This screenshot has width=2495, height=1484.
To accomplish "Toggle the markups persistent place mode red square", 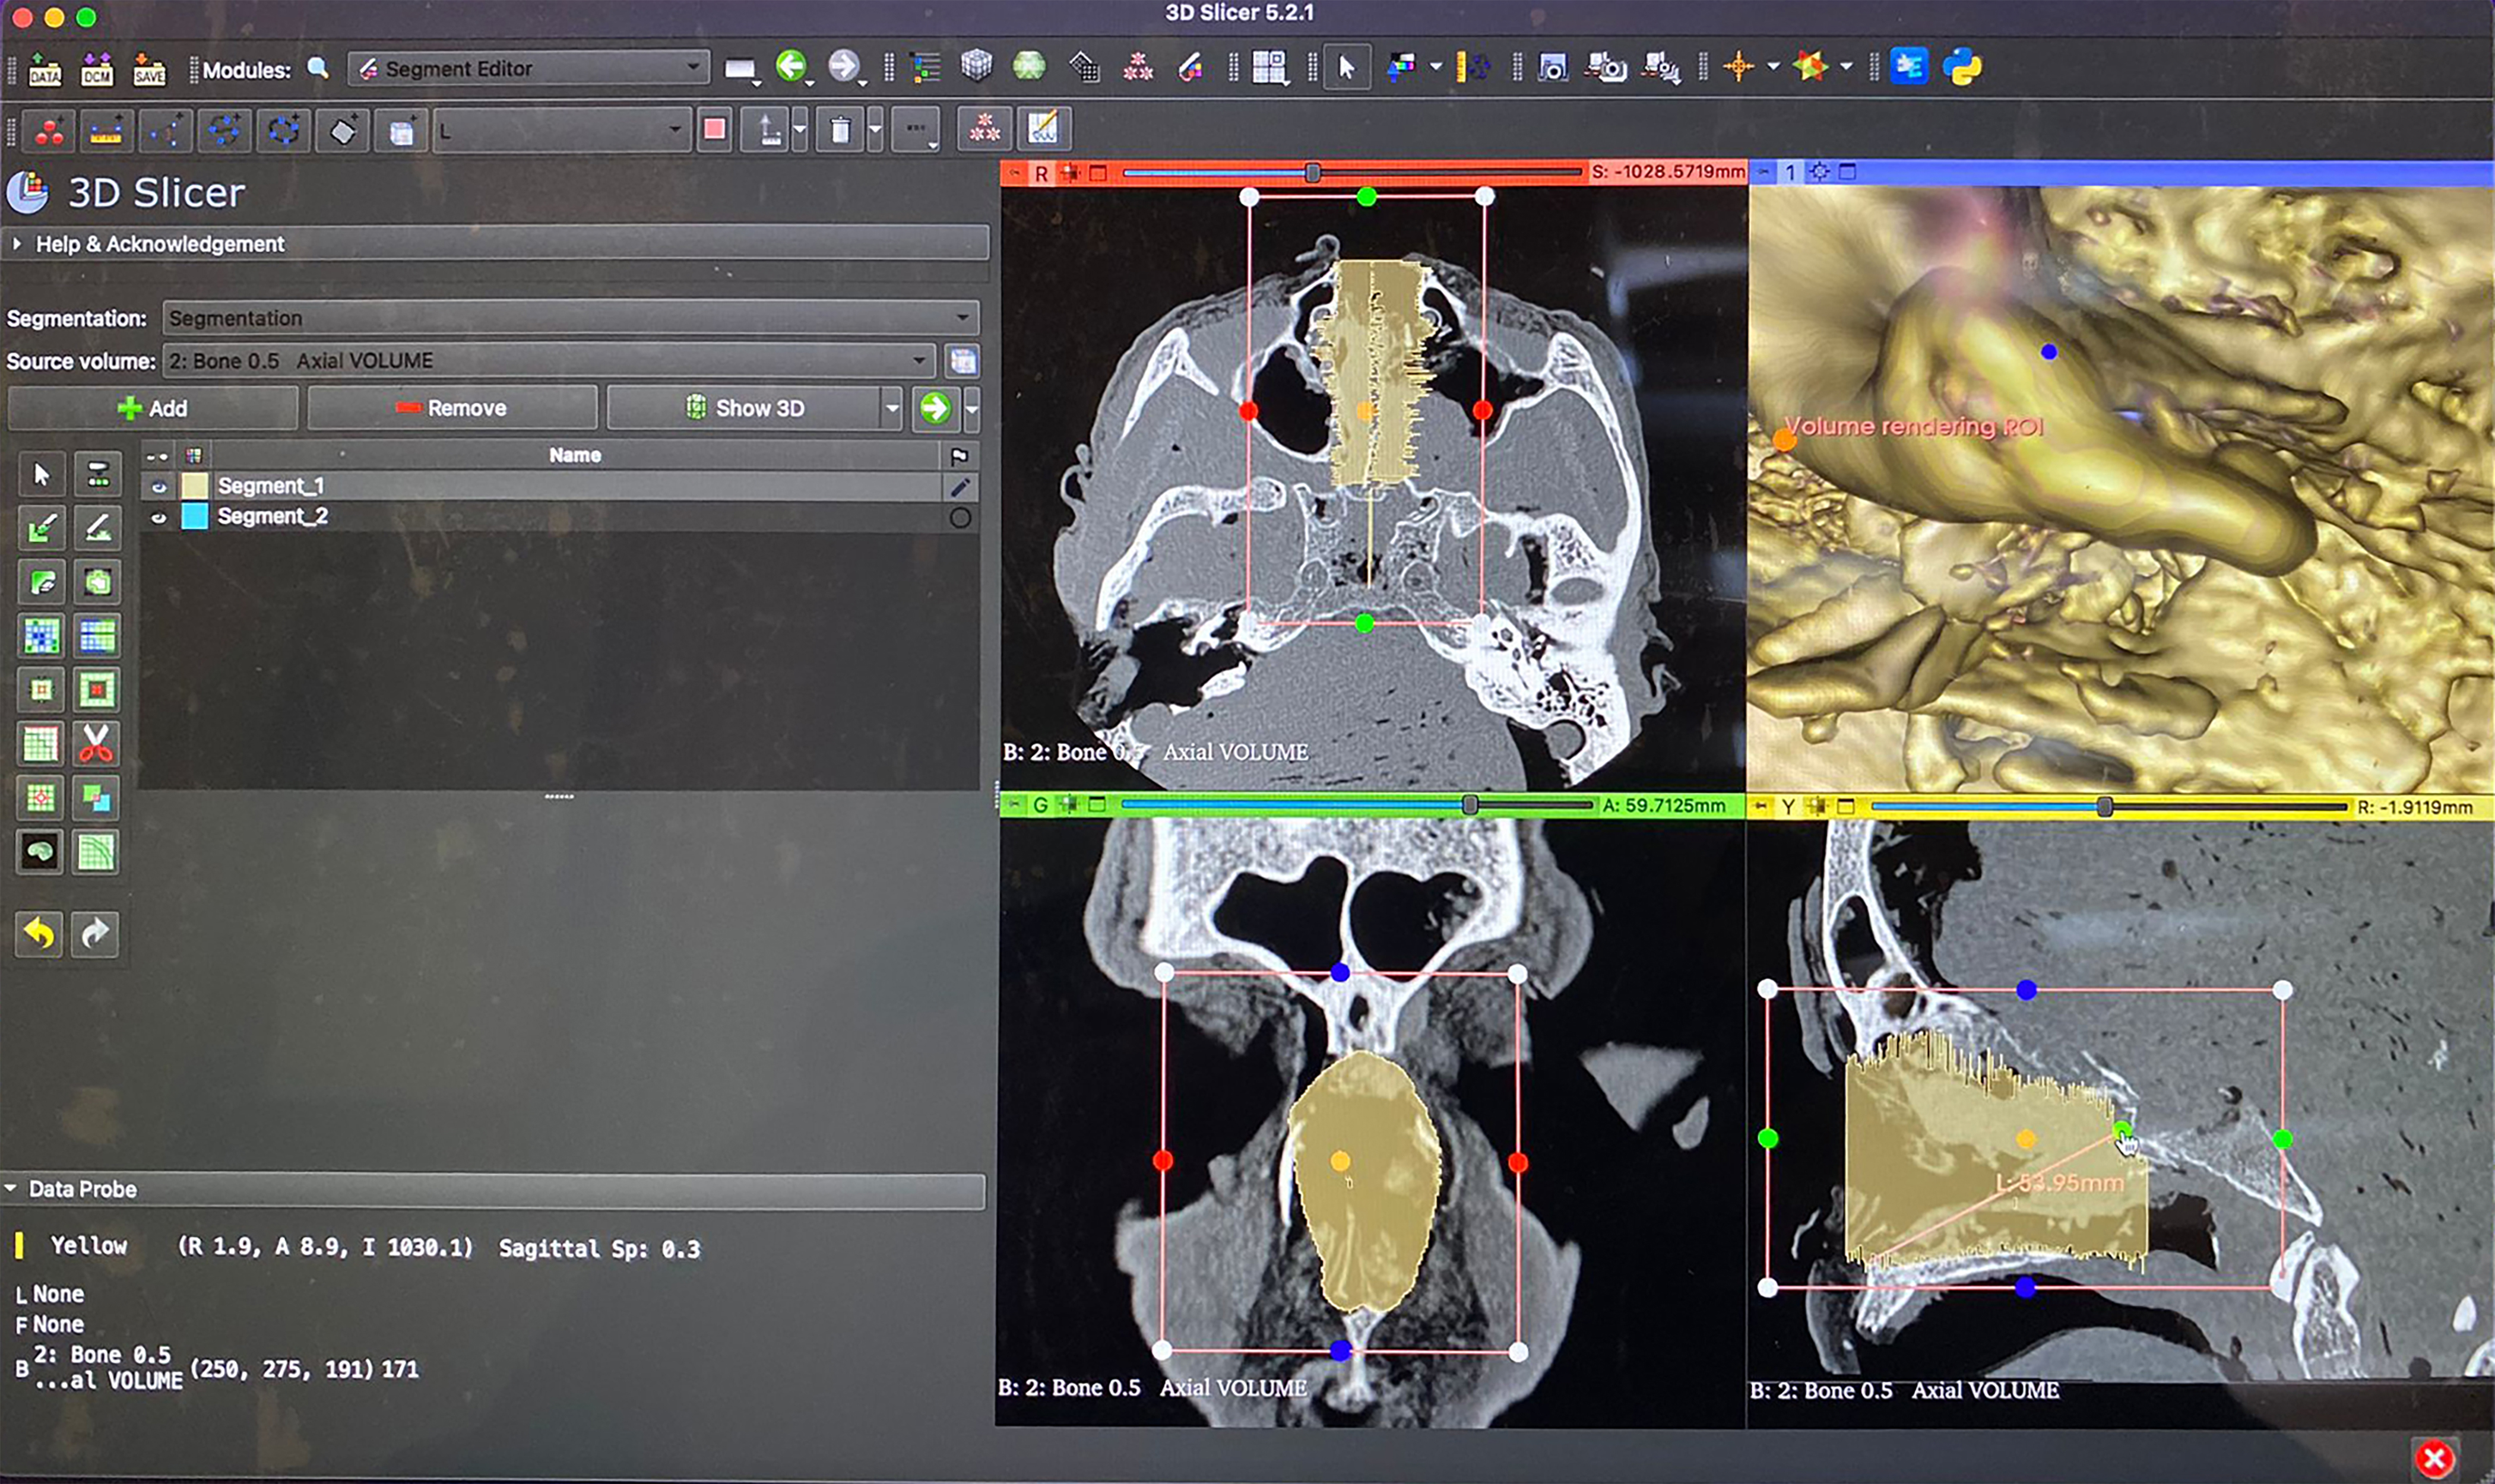I will tap(714, 130).
